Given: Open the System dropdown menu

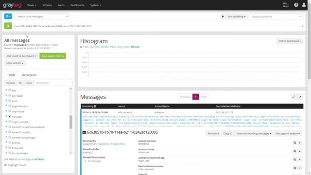Looking at the screenshot, I should (96, 5).
